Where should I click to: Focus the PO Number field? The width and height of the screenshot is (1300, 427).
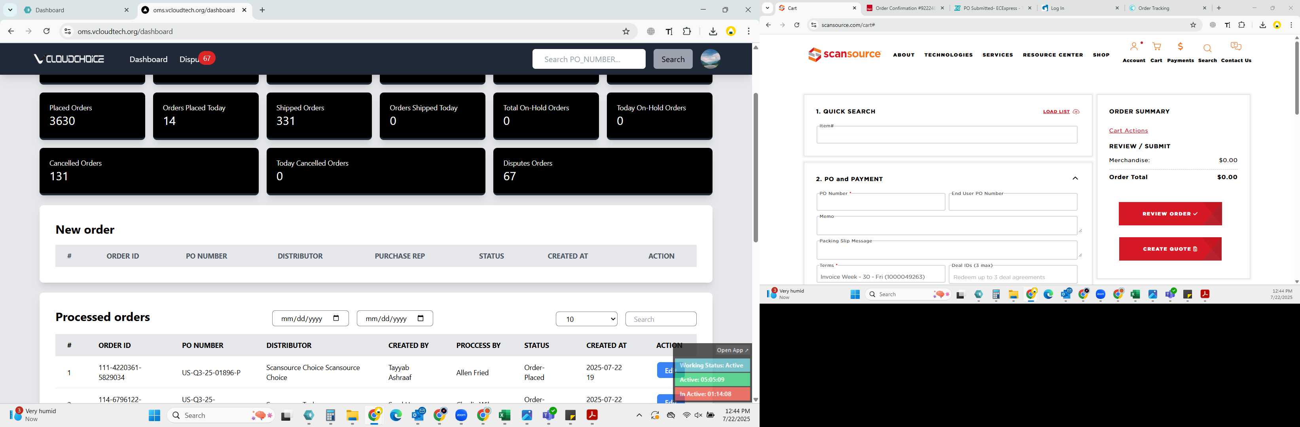881,202
